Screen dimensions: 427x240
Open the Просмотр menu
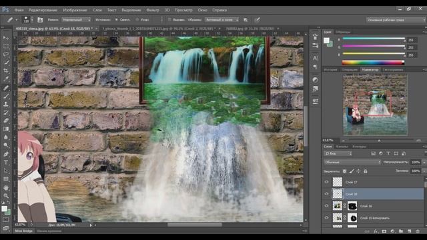pos(183,10)
